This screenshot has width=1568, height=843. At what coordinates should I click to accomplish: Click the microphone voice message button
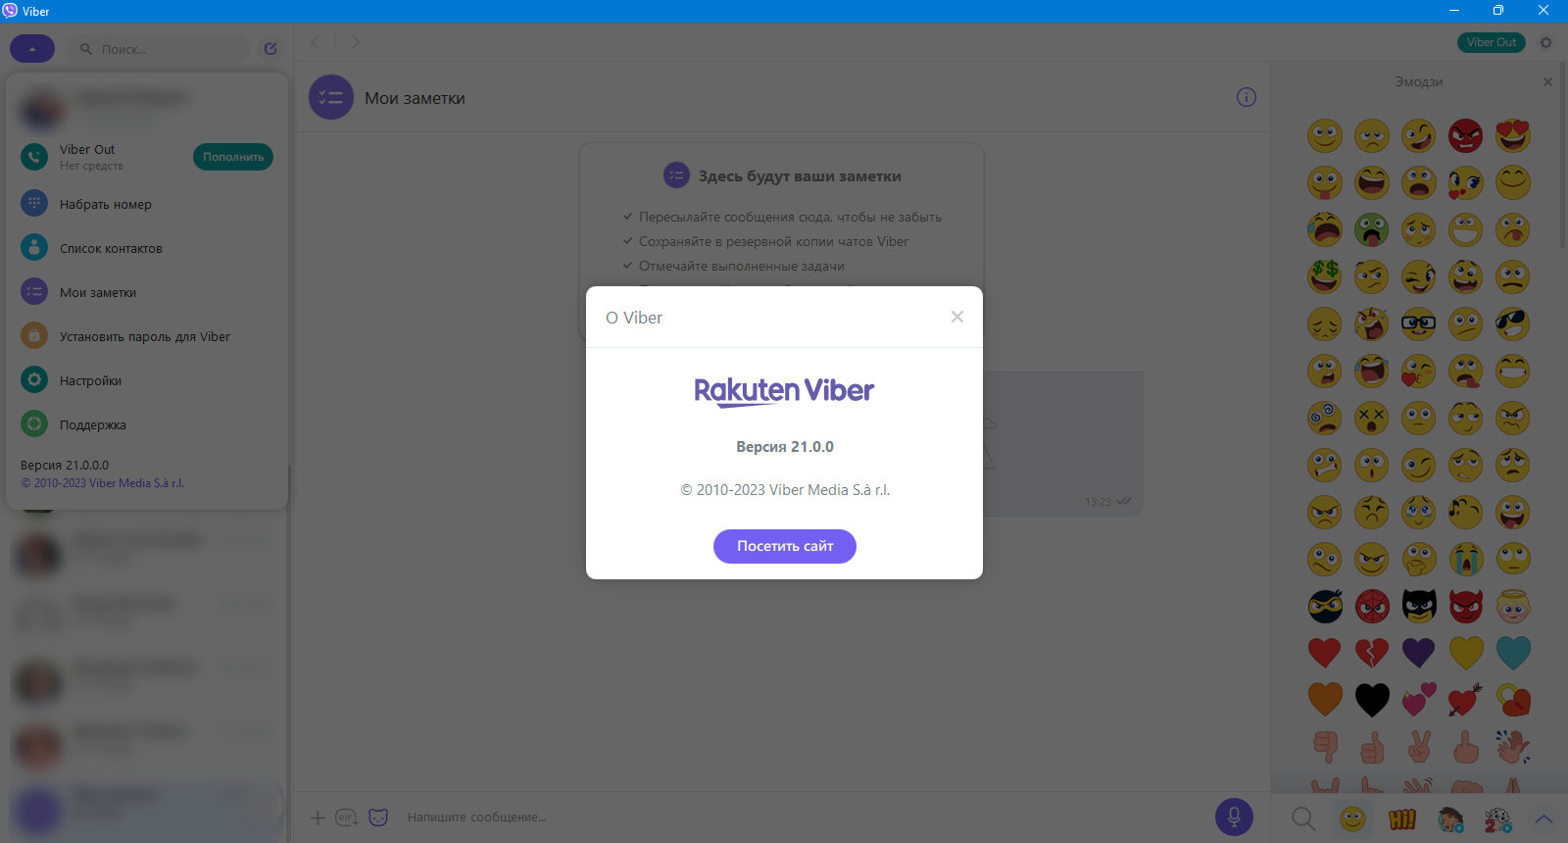(1234, 817)
